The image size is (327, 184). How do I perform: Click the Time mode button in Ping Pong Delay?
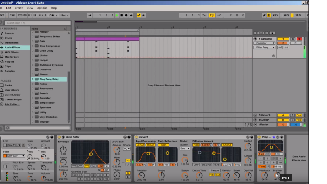[262, 166]
